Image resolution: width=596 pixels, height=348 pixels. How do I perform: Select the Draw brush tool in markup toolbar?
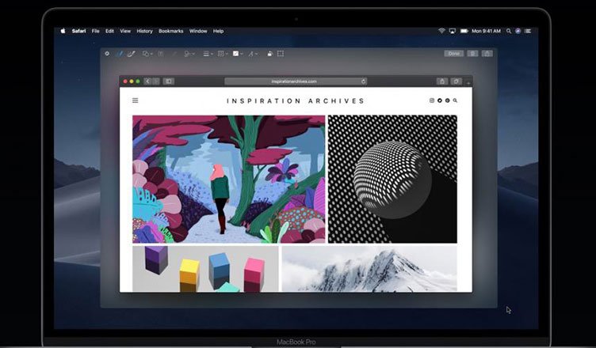click(x=131, y=54)
